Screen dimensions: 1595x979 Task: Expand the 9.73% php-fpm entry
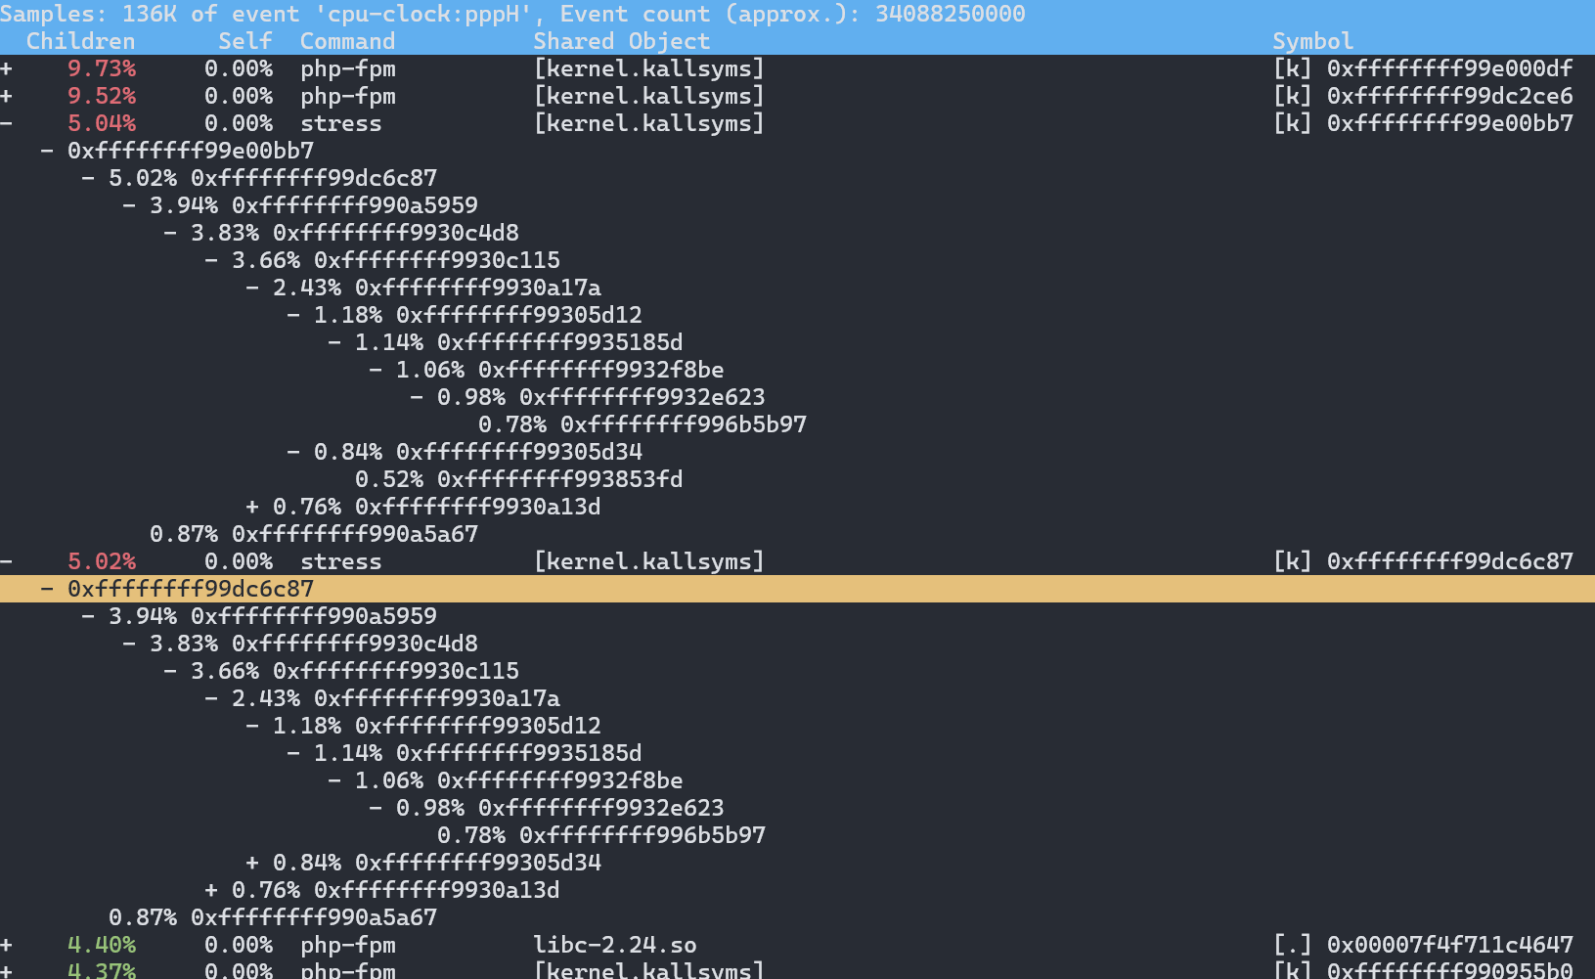pos(7,68)
